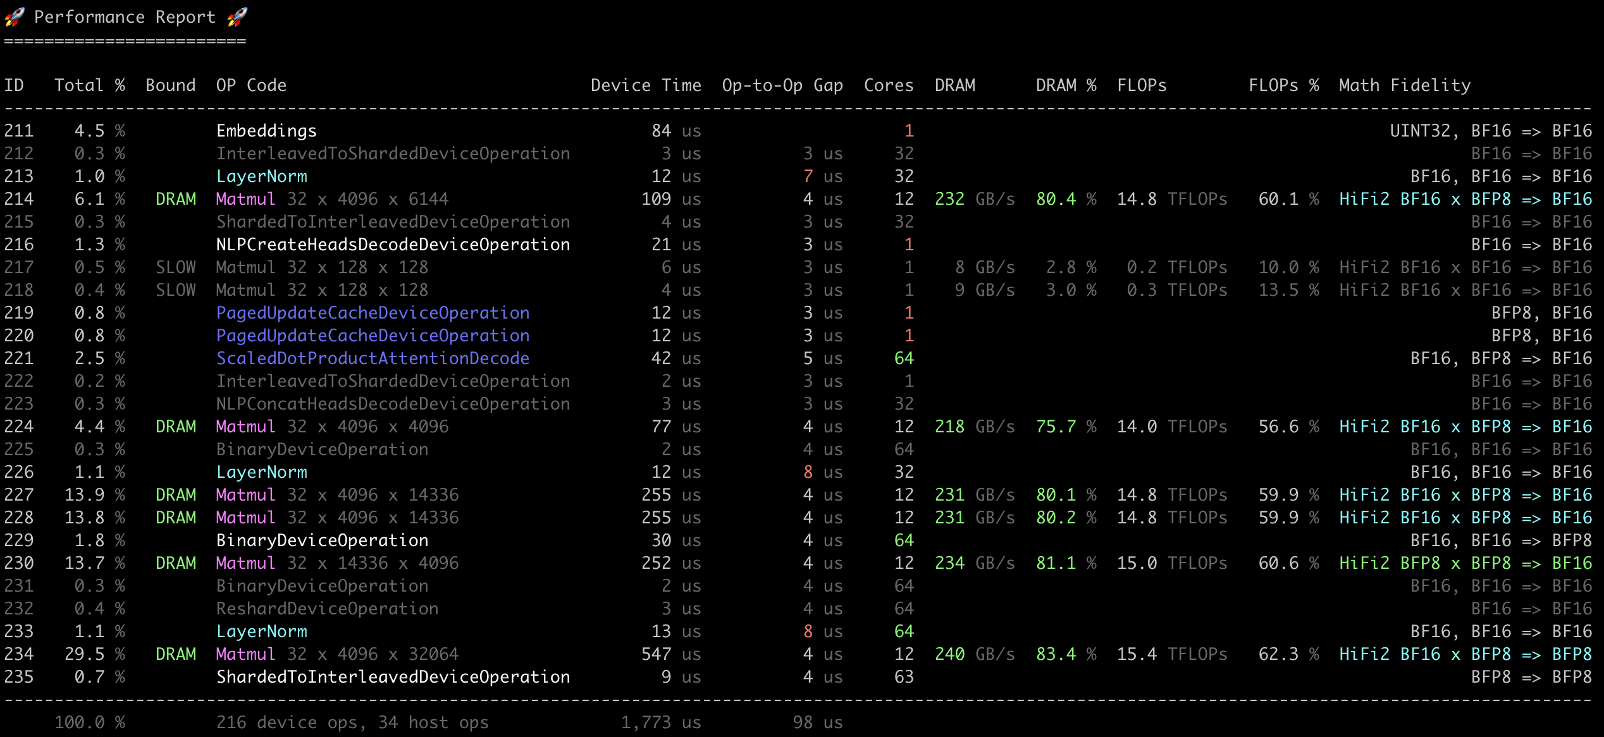Click the rocket emoji after Performance Report

[237, 17]
